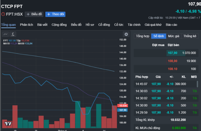Image resolution: width=201 pixels, height=131 pixels.
Task: Click the -8,10 / -6,98 % change value
Action: point(188,11)
